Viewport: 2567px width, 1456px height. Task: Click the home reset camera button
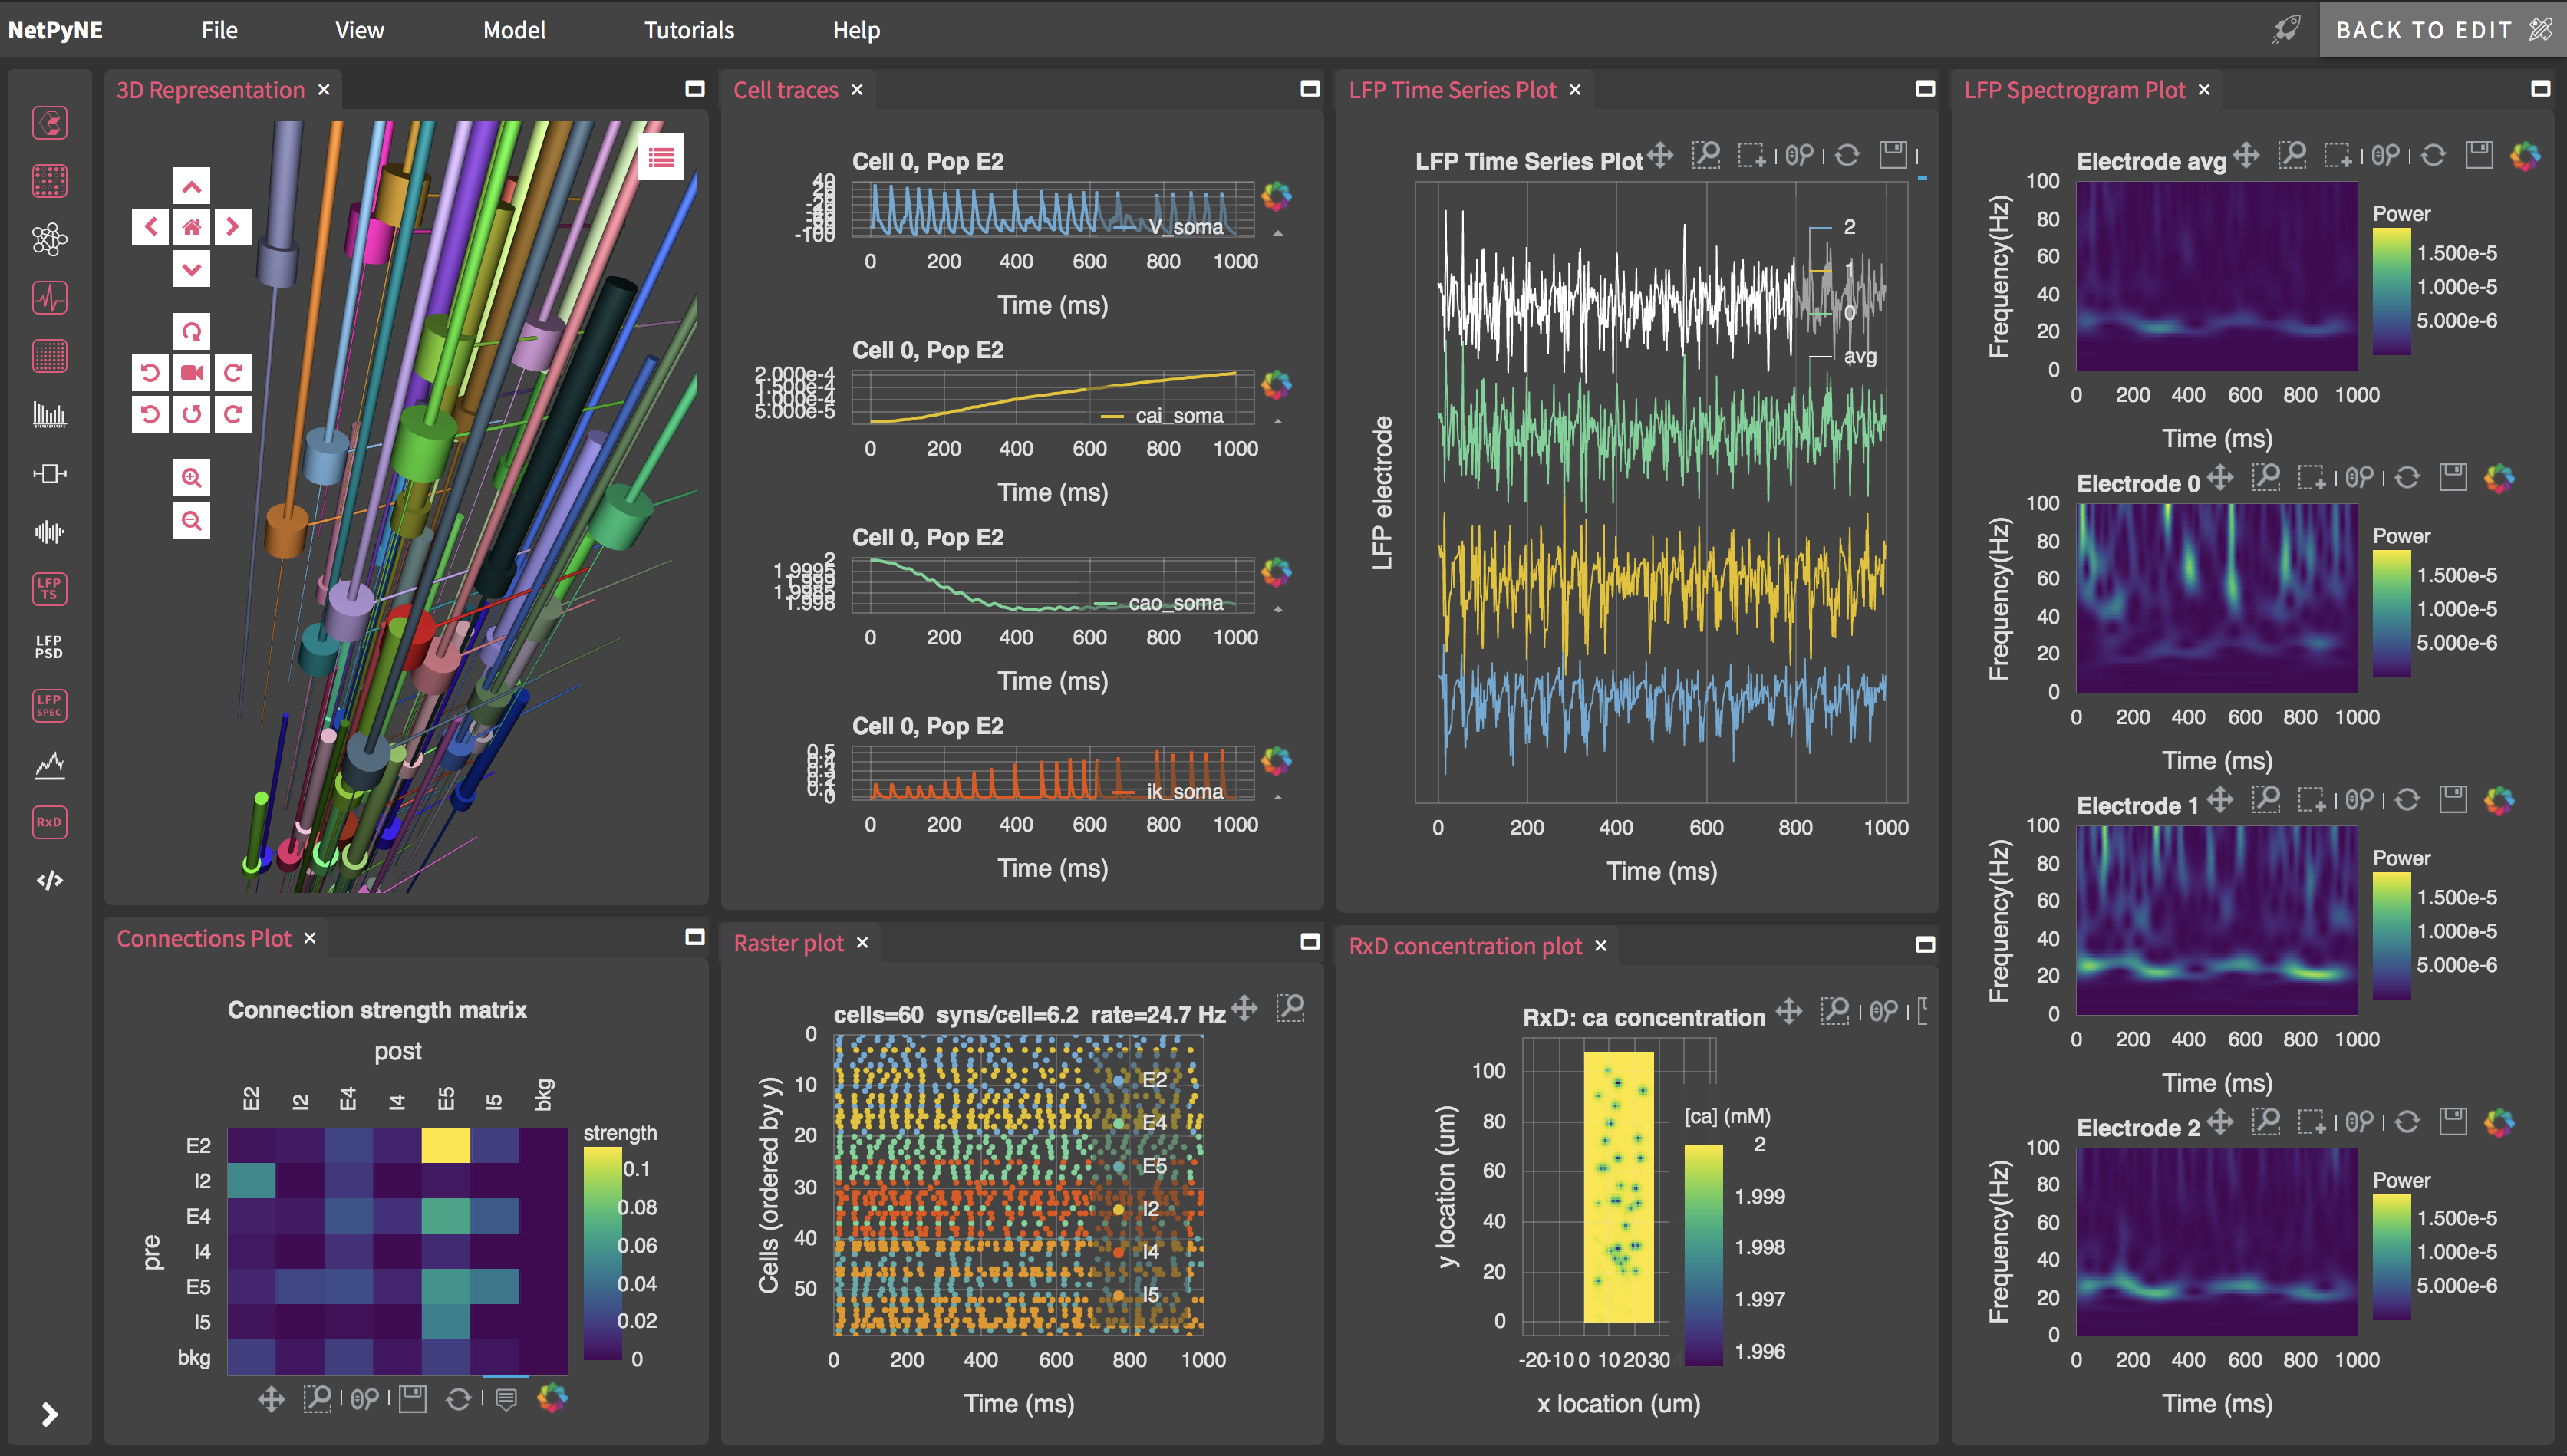(x=191, y=227)
